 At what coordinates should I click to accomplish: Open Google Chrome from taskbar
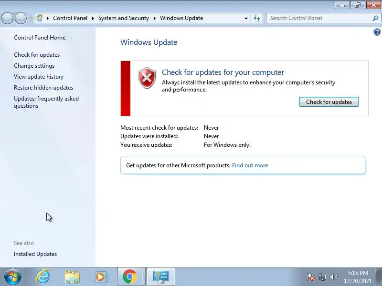pyautogui.click(x=130, y=276)
